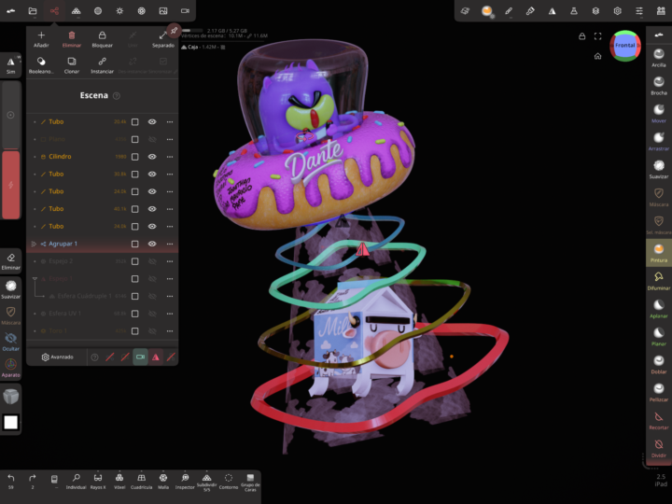Select the Pellizcar pinch tool
Viewport: 672px width, 504px height.
[x=659, y=393]
